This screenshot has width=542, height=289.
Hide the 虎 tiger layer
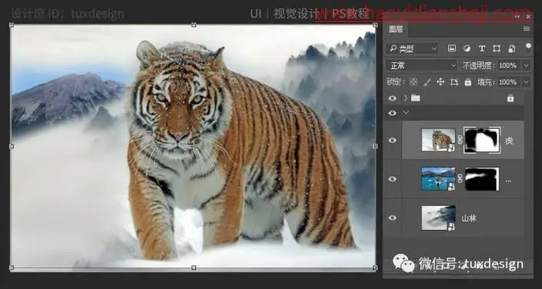click(392, 140)
